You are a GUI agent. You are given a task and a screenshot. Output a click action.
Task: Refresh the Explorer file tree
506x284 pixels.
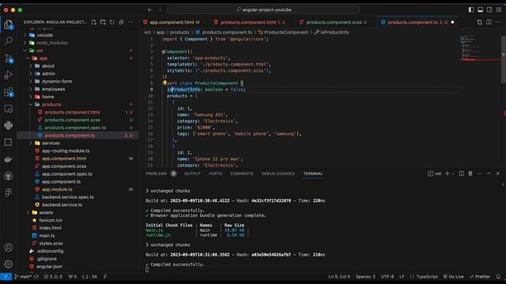[x=111, y=22]
